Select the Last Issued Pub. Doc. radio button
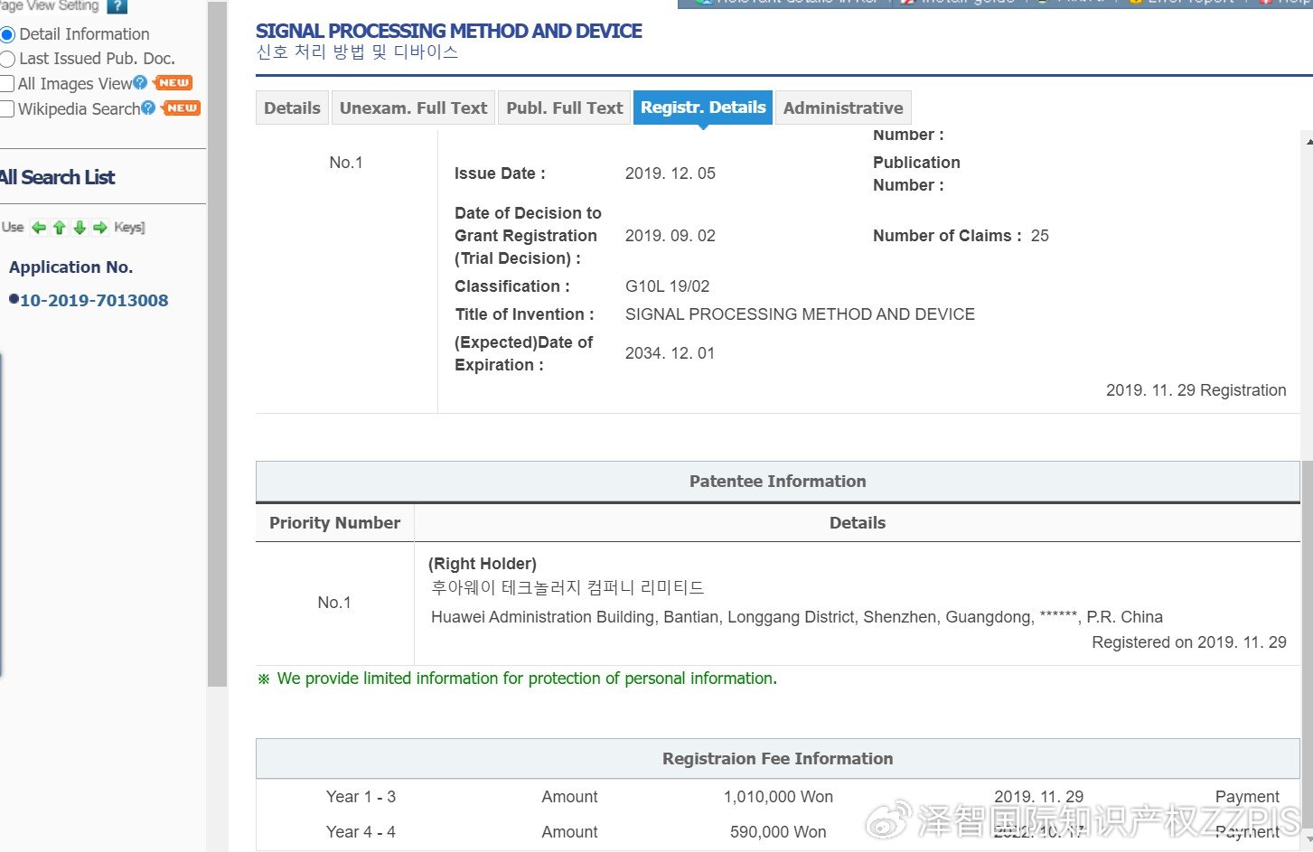 [x=7, y=59]
